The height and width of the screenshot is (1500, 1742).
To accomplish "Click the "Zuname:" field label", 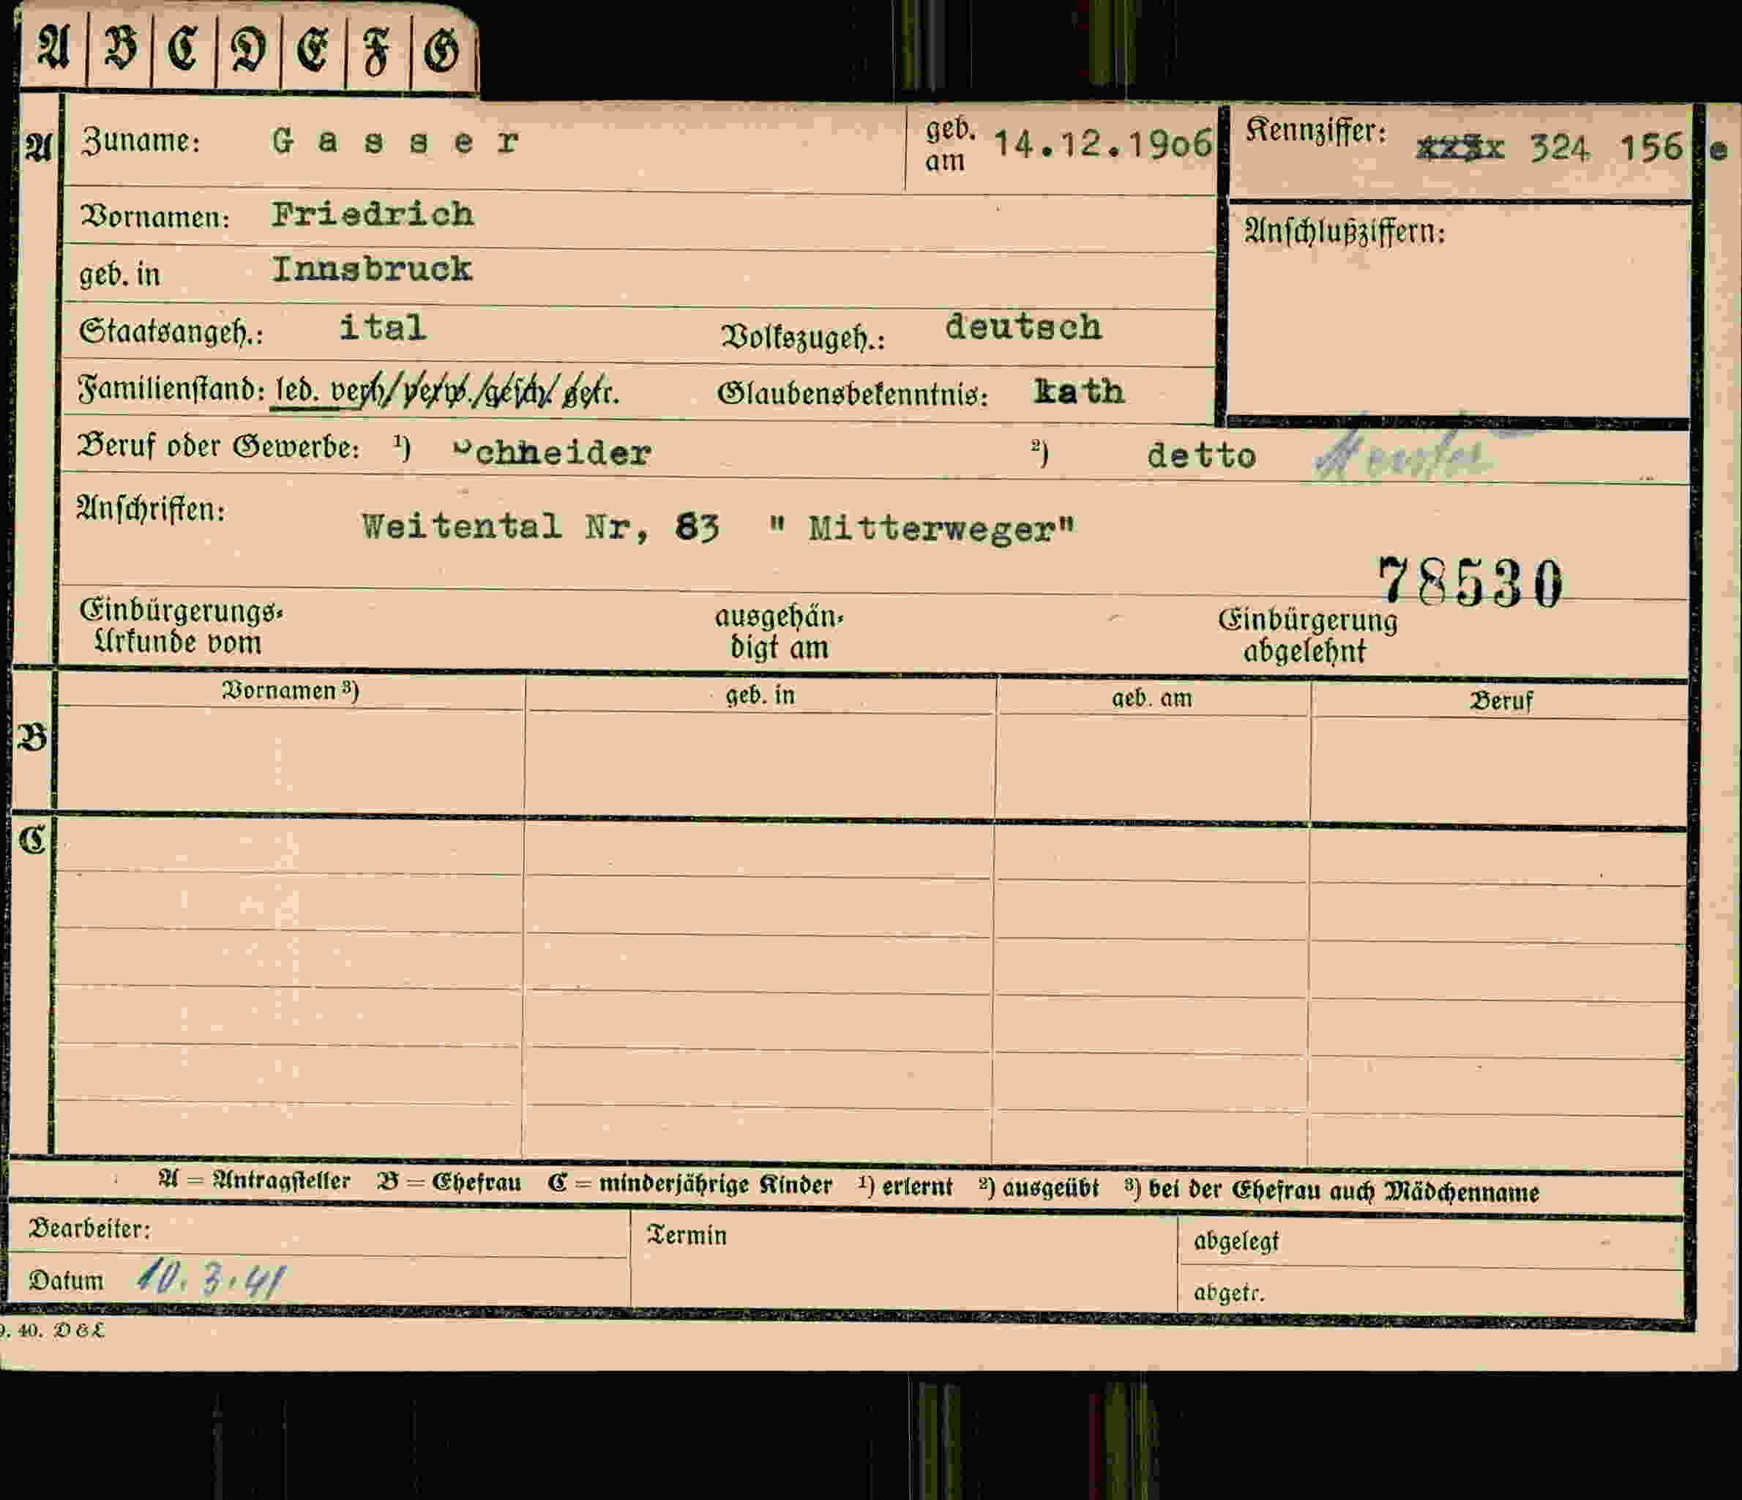I will [x=141, y=141].
